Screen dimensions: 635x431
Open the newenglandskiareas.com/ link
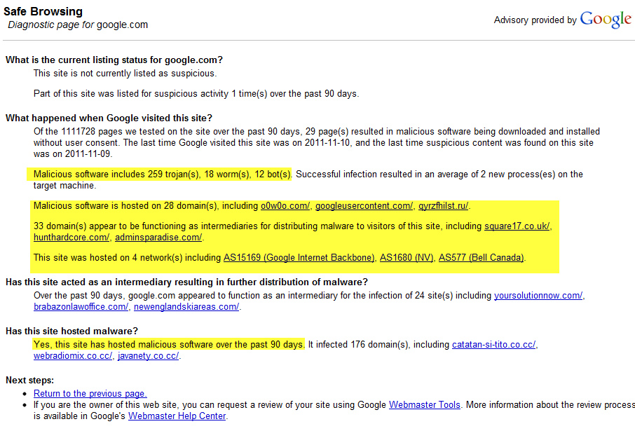point(186,307)
